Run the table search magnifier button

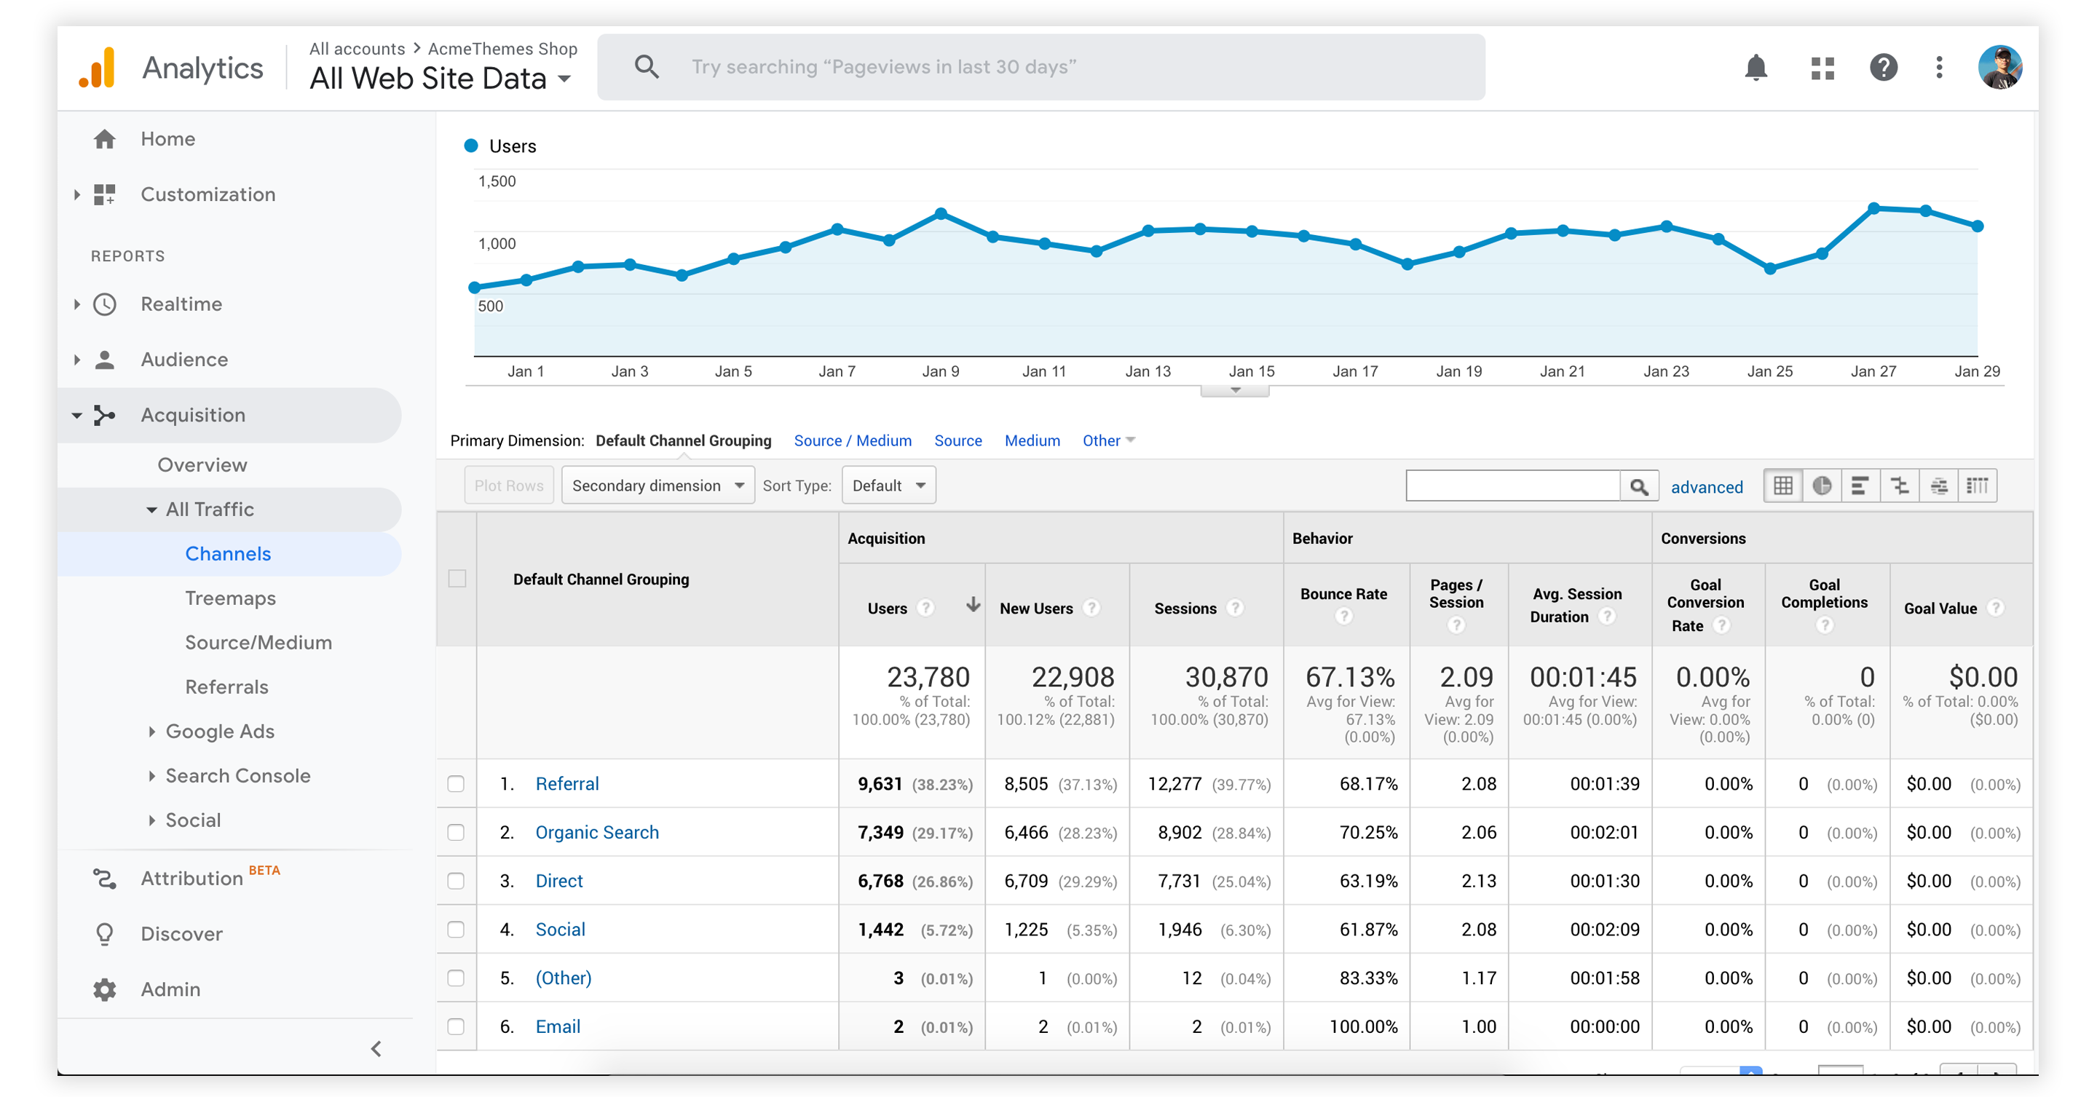(x=1639, y=487)
